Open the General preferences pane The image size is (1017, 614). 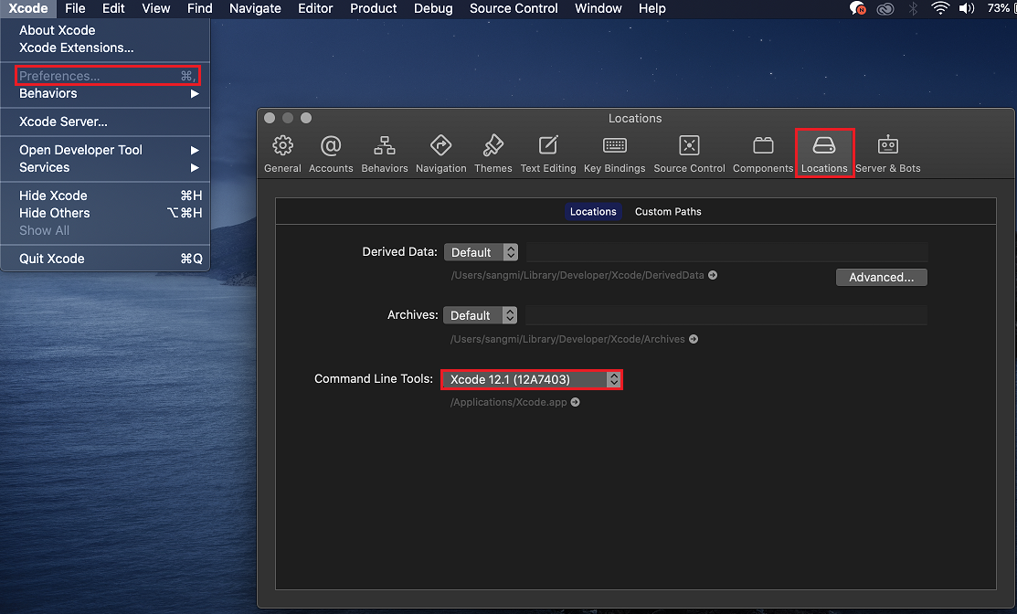pos(282,151)
